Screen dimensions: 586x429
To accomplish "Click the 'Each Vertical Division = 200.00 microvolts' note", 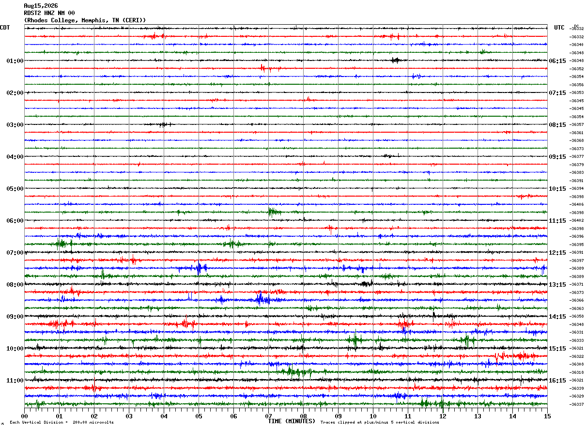I will coord(62,423).
